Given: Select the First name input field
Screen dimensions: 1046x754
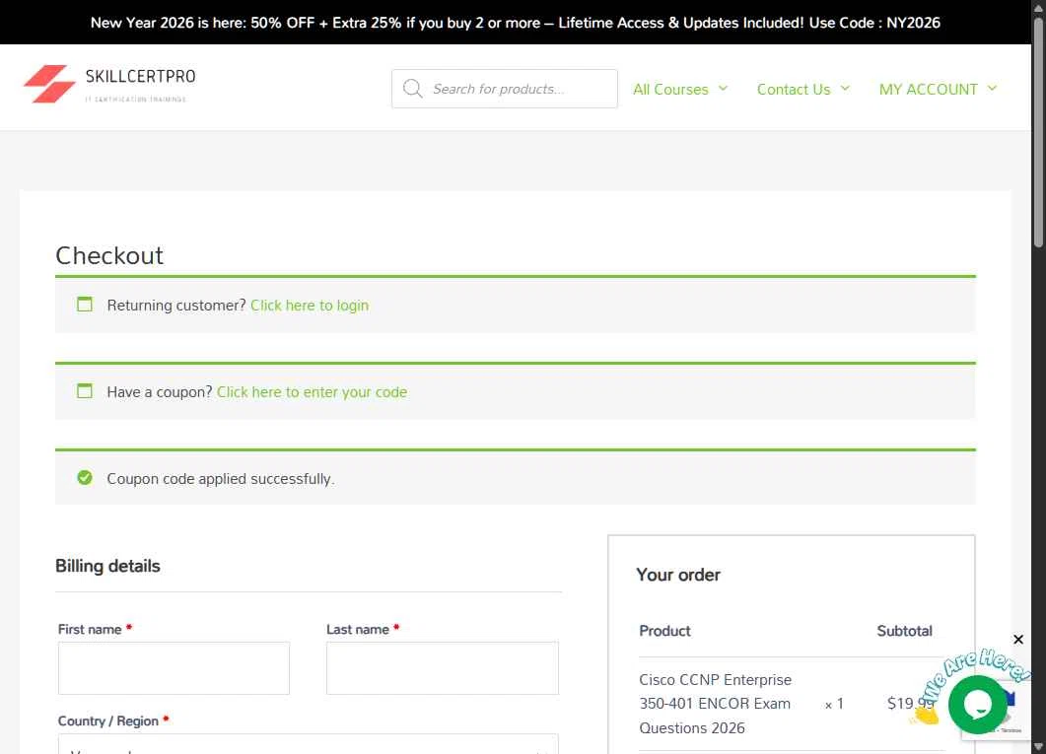Looking at the screenshot, I should pyautogui.click(x=174, y=668).
